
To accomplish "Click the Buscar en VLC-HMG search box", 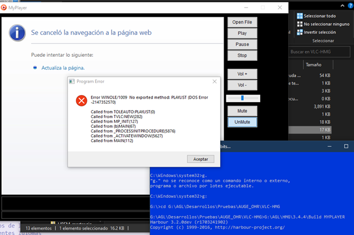I will (x=319, y=52).
